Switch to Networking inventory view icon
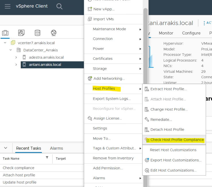 [53, 33]
